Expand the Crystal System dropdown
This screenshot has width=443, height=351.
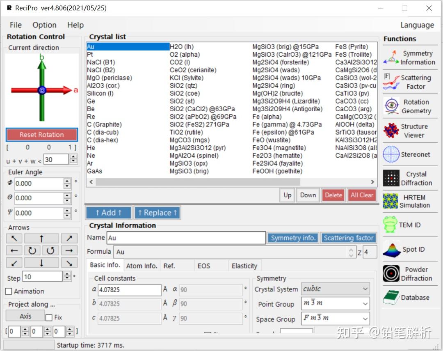coord(336,289)
